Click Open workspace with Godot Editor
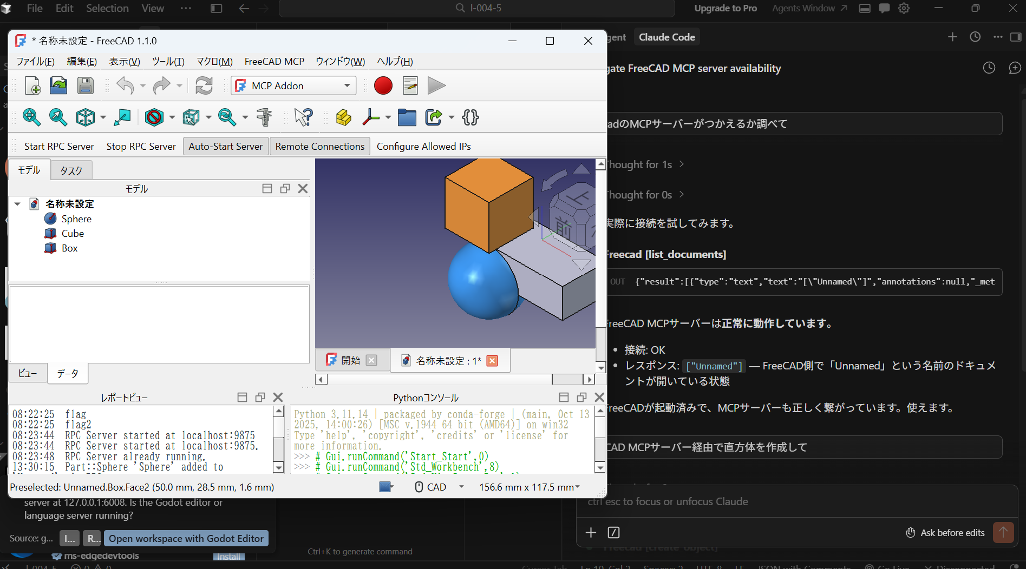The width and height of the screenshot is (1026, 569). click(186, 539)
